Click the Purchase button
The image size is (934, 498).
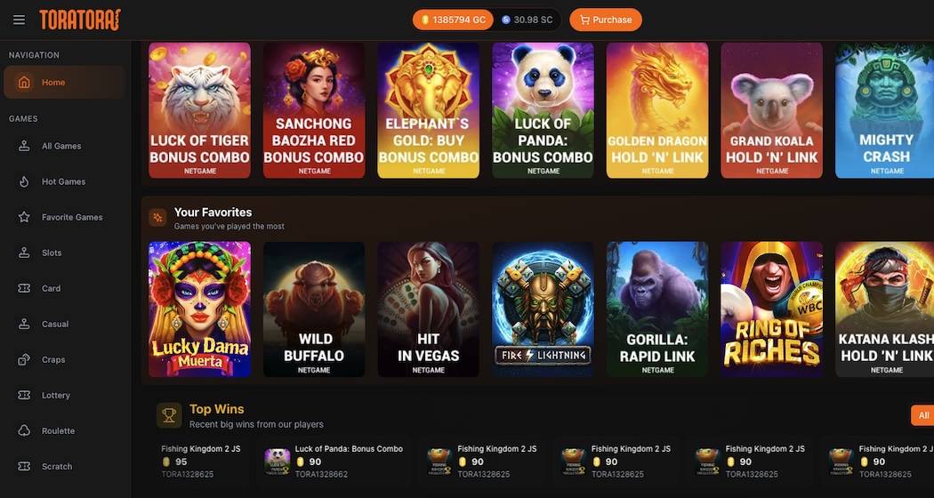coord(606,20)
